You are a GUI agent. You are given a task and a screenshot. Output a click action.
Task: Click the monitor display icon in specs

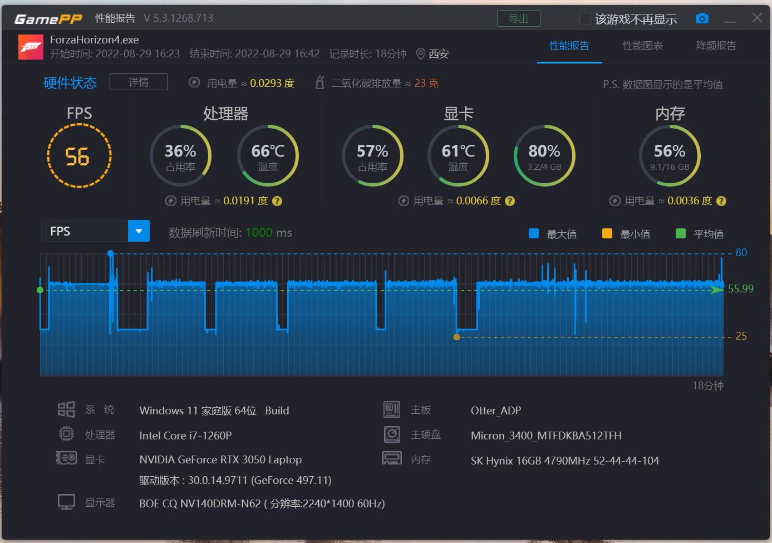point(66,502)
